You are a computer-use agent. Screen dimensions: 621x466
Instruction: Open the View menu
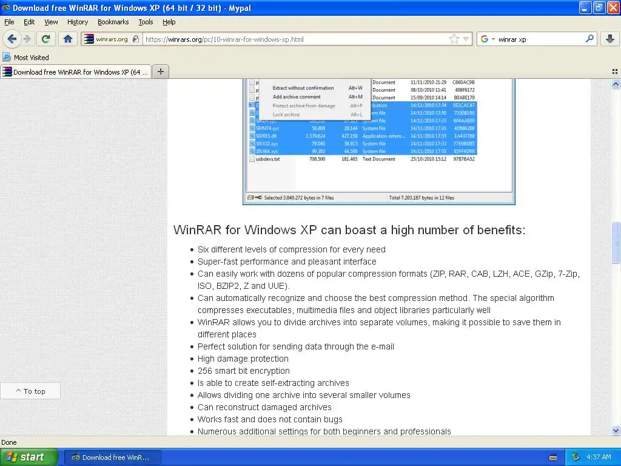click(x=51, y=22)
